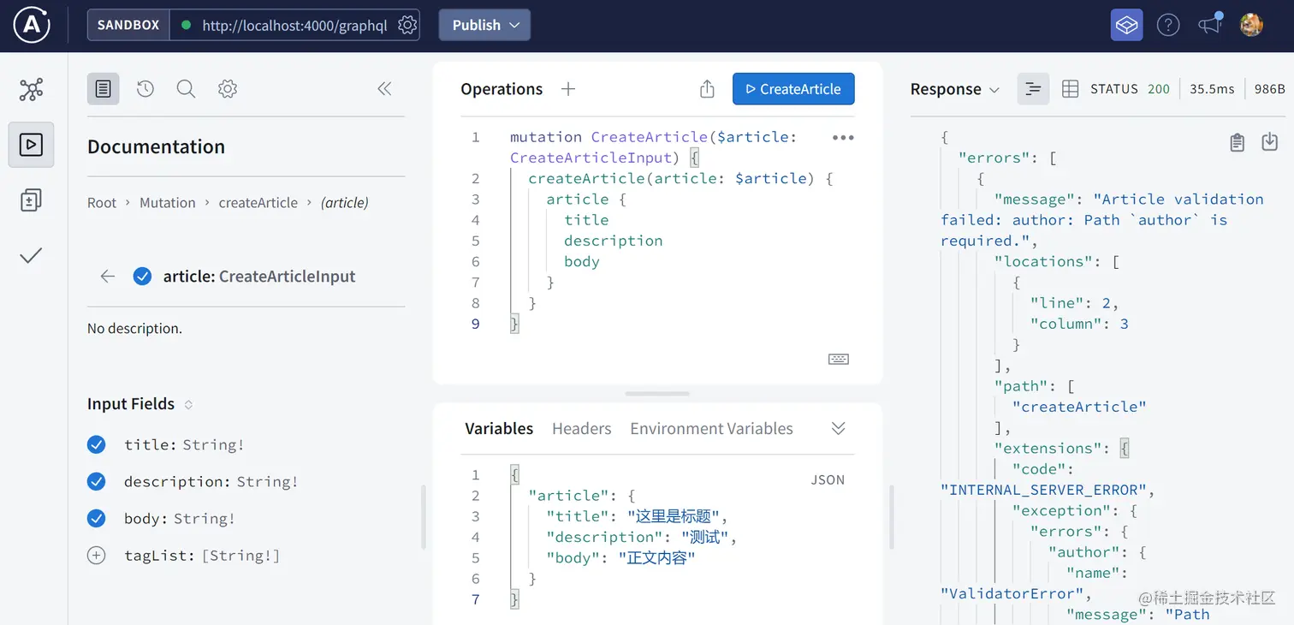Viewport: 1294px width, 625px height.
Task: Switch to the Headers tab
Action: [x=582, y=429]
